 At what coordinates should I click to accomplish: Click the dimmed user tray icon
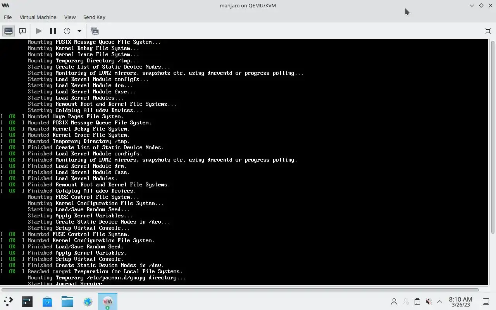pyautogui.click(x=406, y=301)
